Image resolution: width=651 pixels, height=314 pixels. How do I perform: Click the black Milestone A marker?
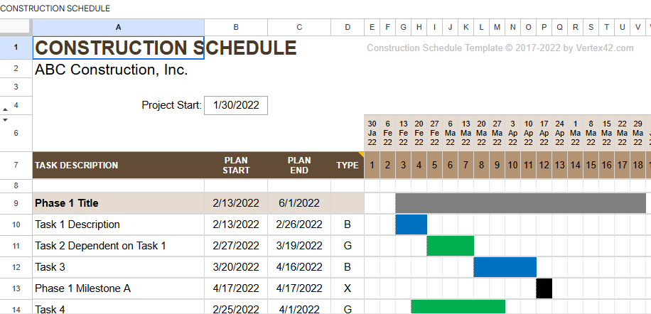click(x=544, y=288)
